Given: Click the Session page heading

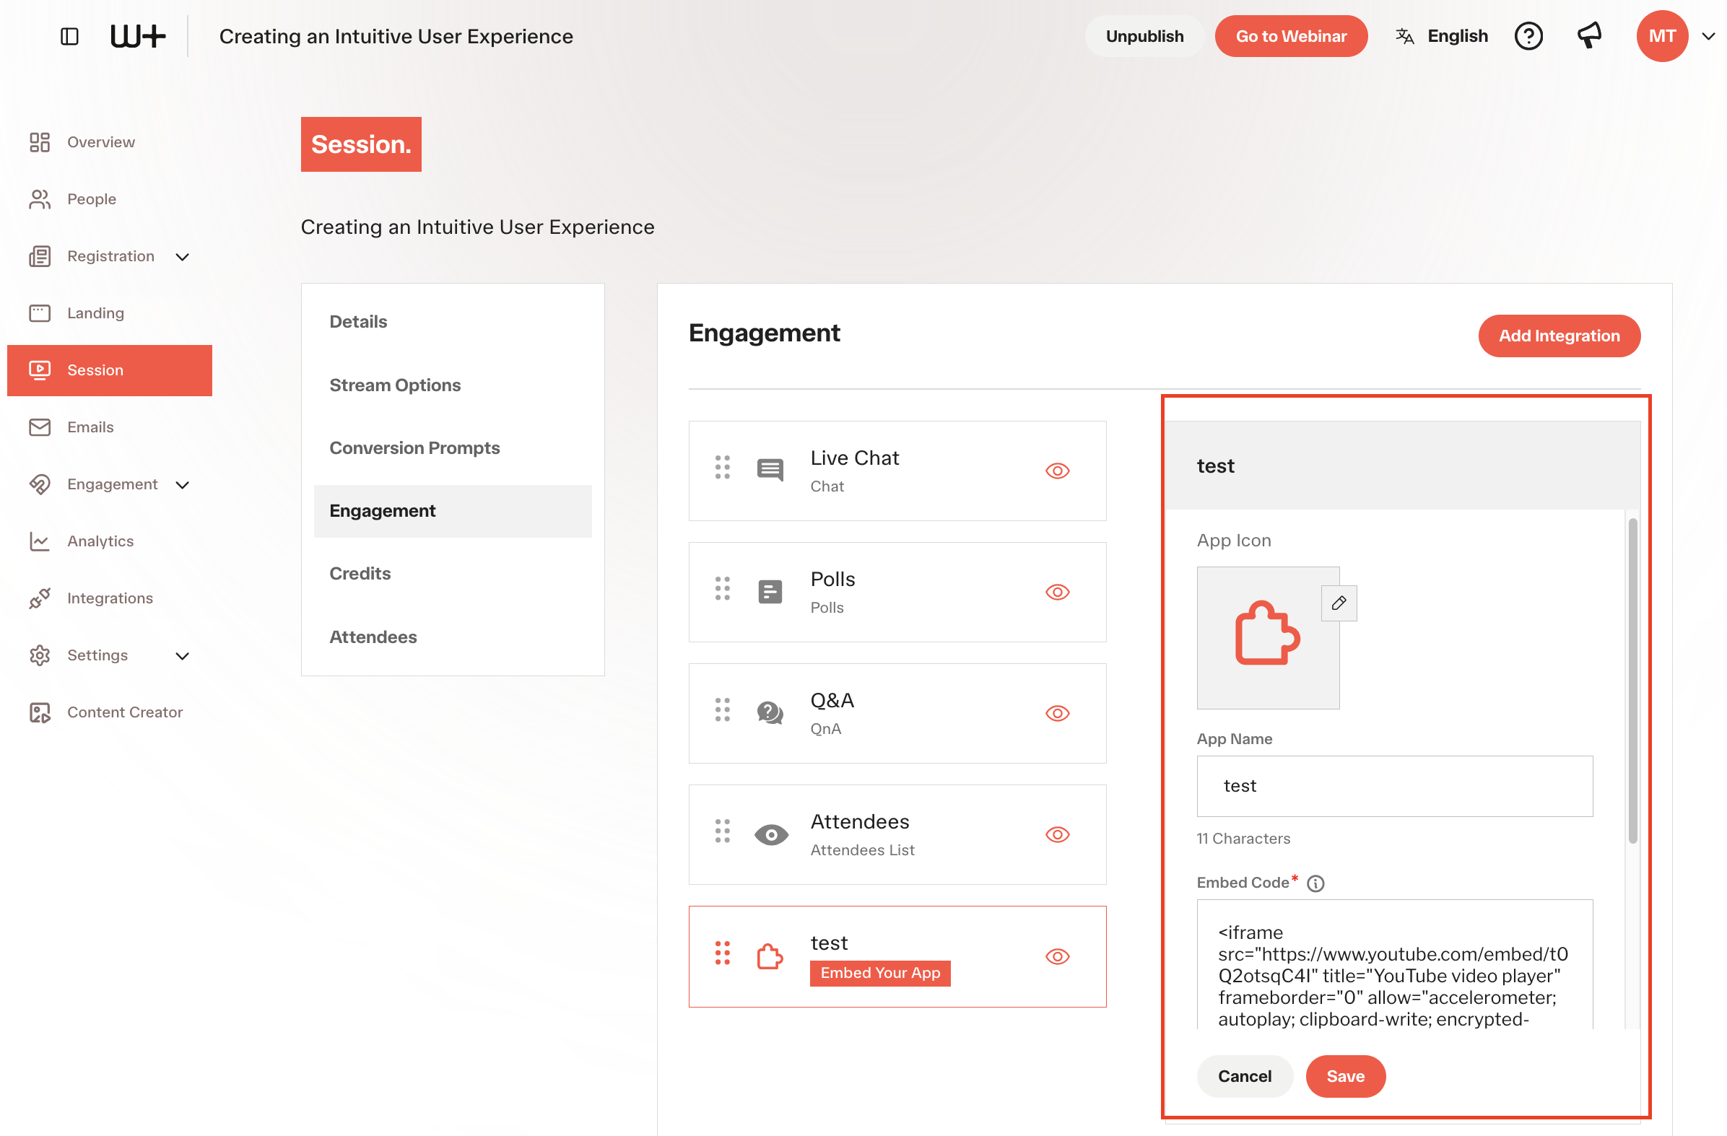Looking at the screenshot, I should (x=361, y=144).
